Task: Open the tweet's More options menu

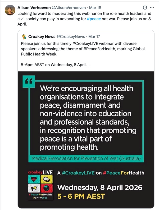Action: pos(152,7)
